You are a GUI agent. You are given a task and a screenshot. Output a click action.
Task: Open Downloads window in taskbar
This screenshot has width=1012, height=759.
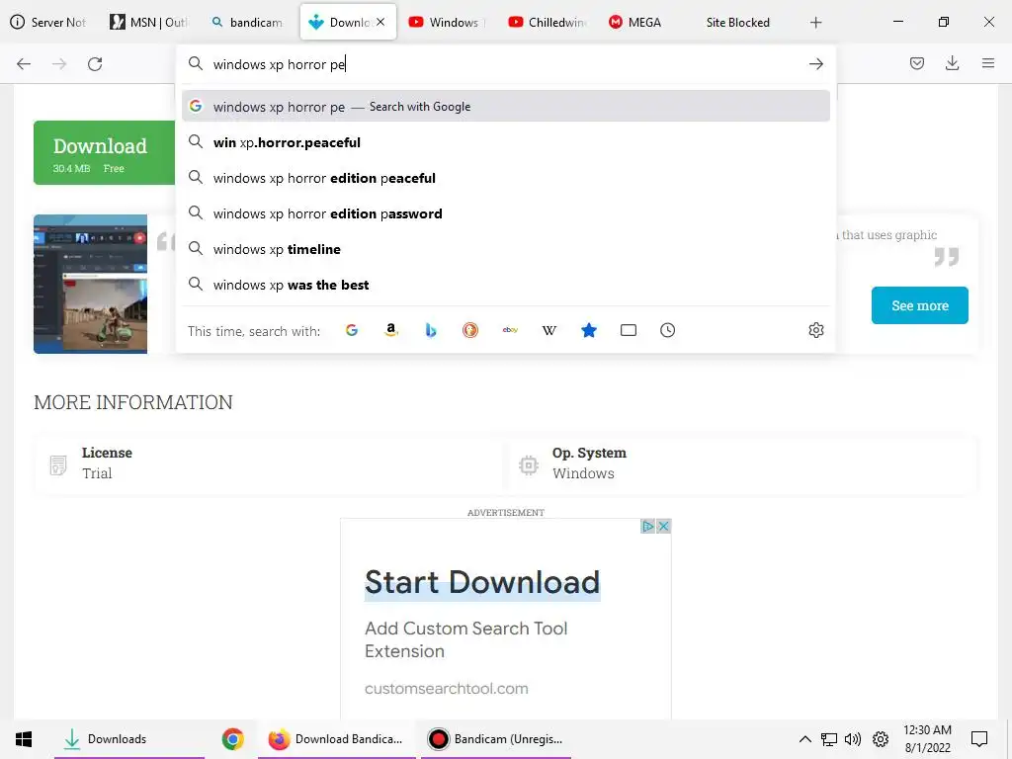pos(129,739)
